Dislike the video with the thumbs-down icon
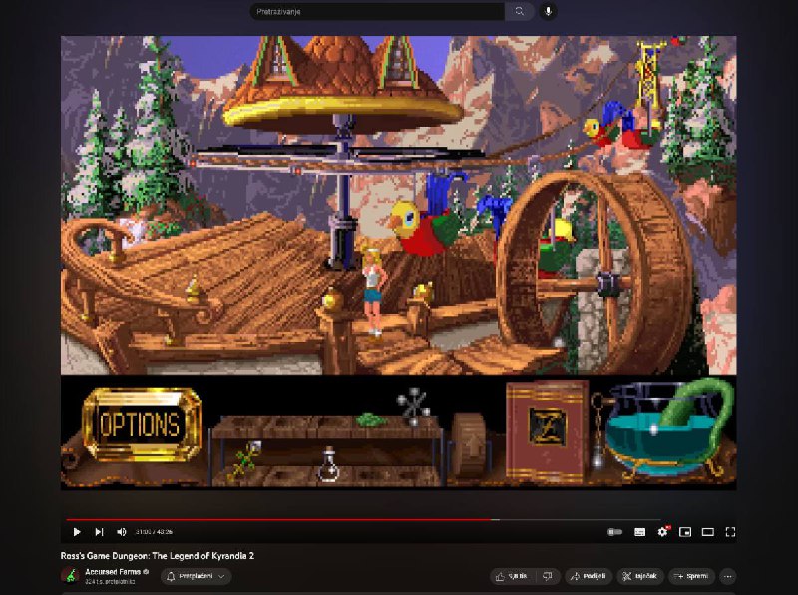The width and height of the screenshot is (798, 595). pos(548,576)
